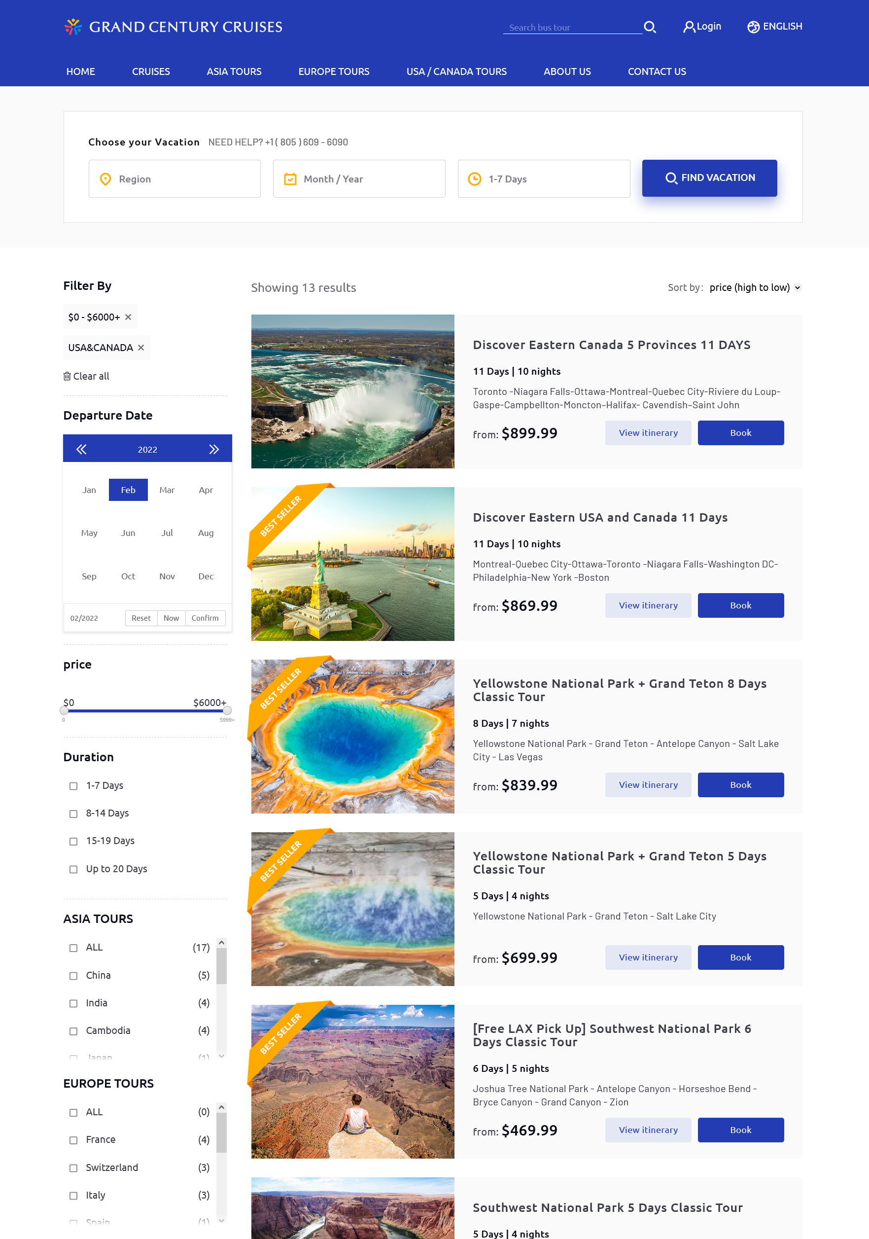Screen dimensions: 869x1239
Task: View itinerary for Eastern Canada 5 Provinces
Action: click(x=648, y=433)
